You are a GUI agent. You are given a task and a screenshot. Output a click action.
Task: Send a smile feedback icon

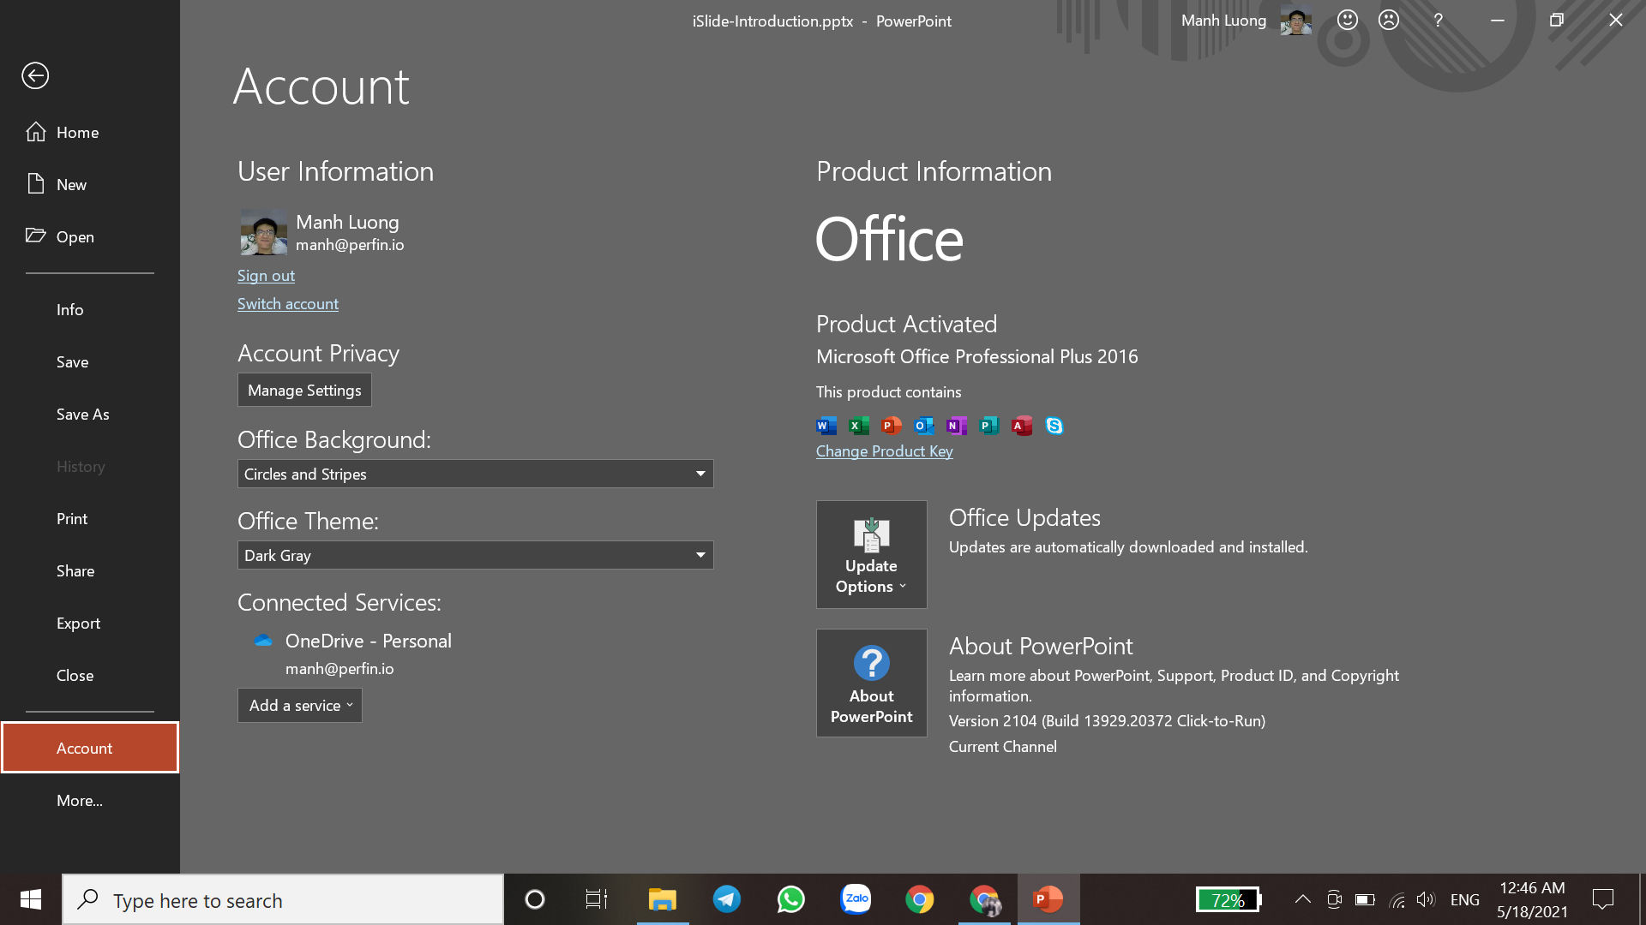tap(1348, 20)
